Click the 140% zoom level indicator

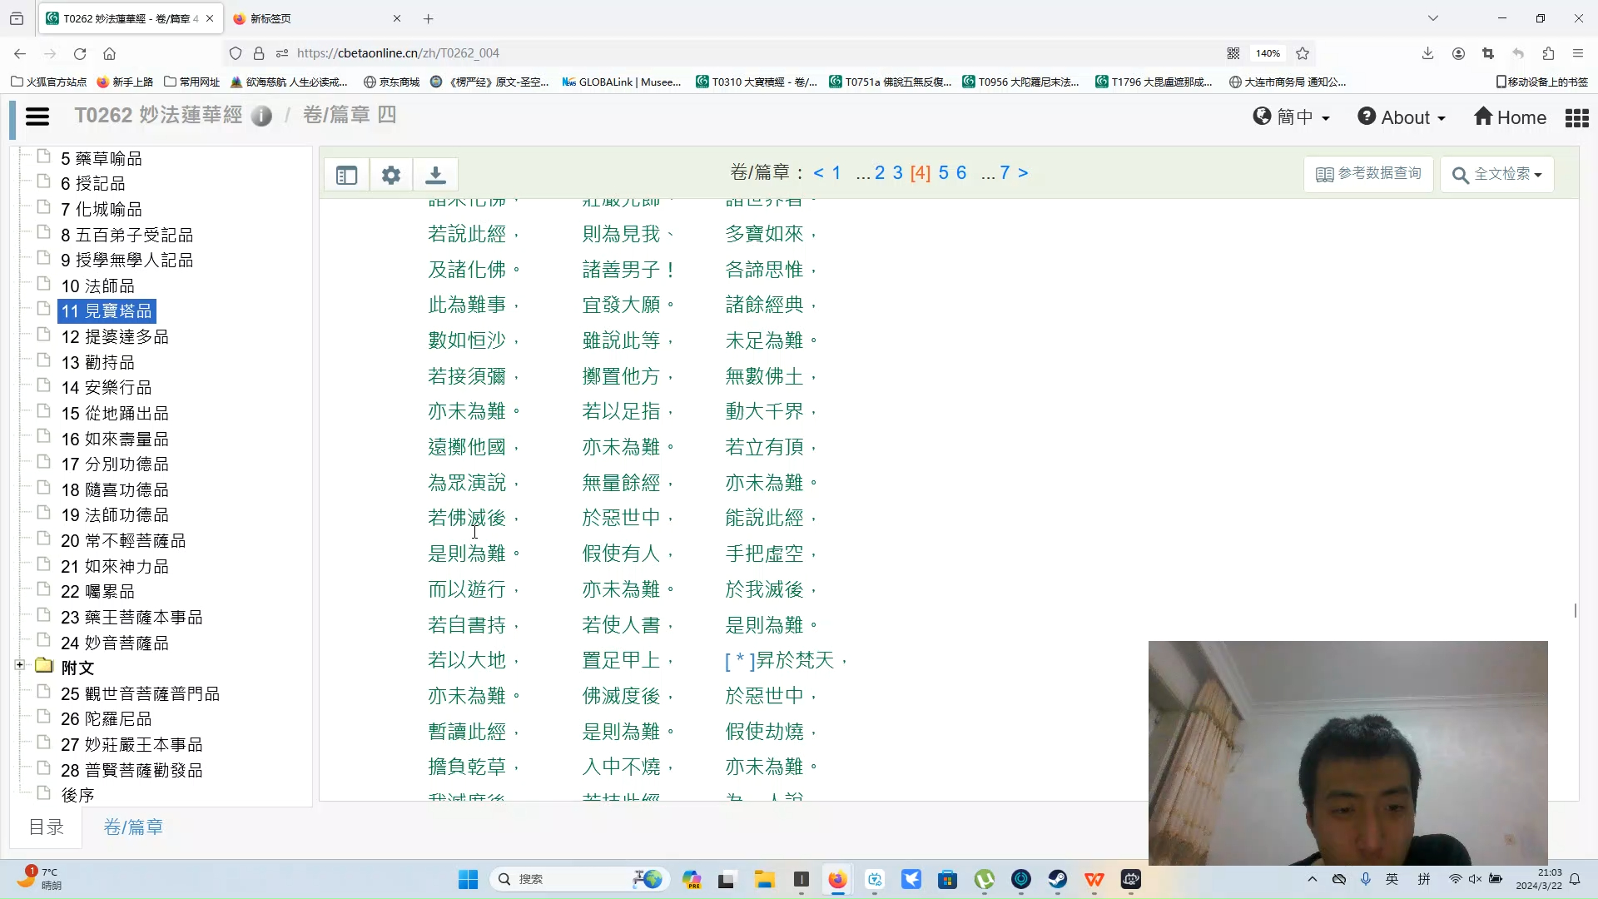(1268, 53)
